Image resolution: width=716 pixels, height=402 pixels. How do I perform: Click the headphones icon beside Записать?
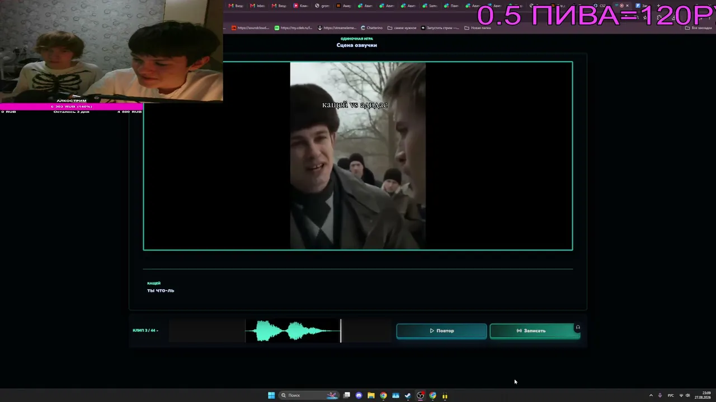578,328
